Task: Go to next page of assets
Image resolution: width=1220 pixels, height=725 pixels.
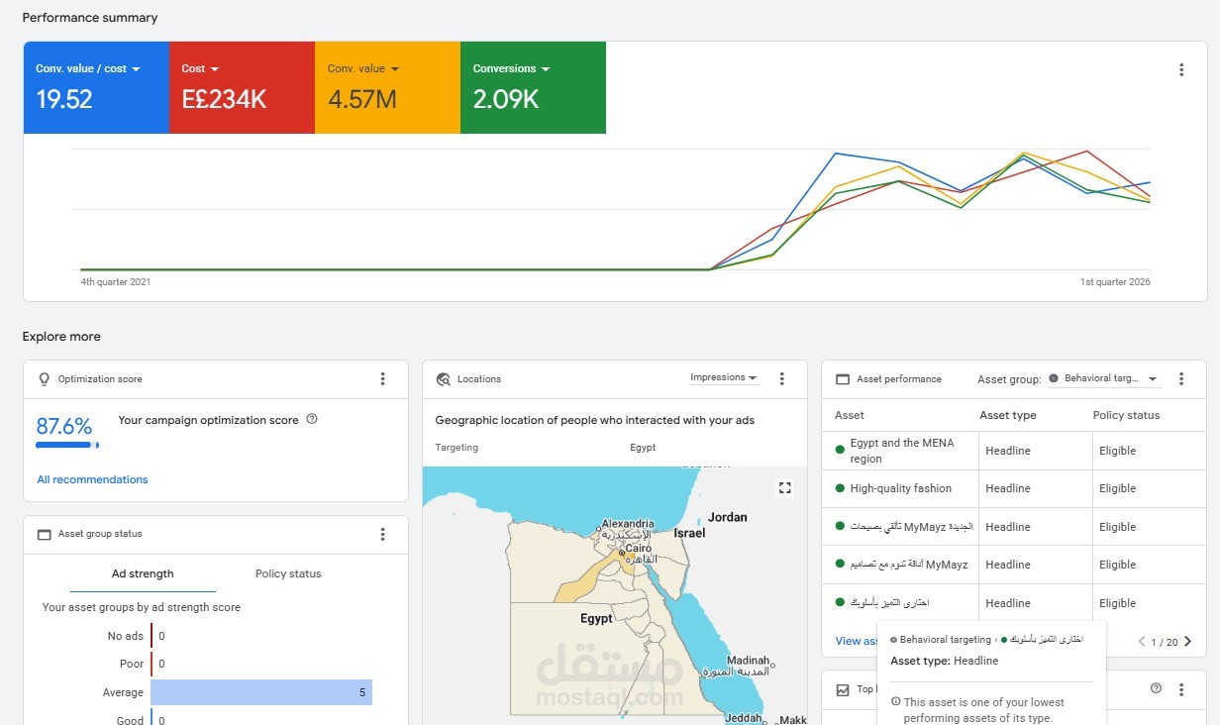Action: [x=1188, y=642]
